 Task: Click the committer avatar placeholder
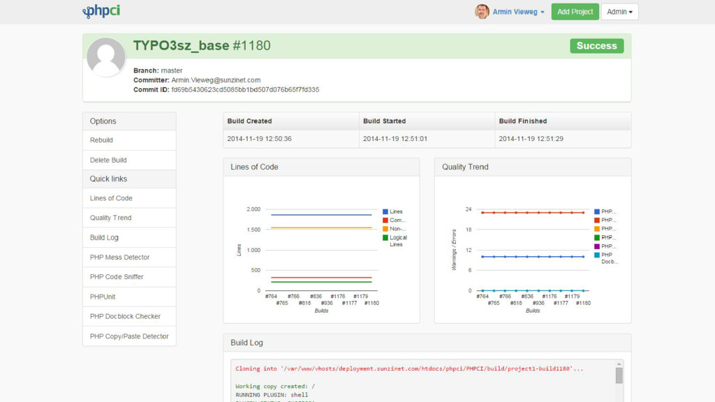click(x=106, y=57)
